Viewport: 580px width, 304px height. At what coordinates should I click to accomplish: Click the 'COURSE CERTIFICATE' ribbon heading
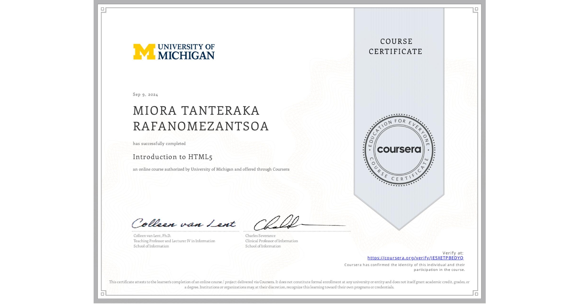click(x=396, y=46)
